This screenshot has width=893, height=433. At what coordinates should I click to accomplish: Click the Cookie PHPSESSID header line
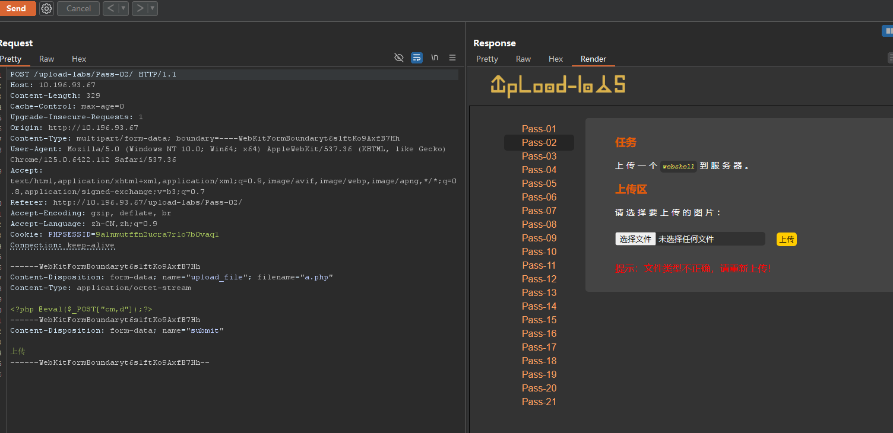[x=115, y=234]
